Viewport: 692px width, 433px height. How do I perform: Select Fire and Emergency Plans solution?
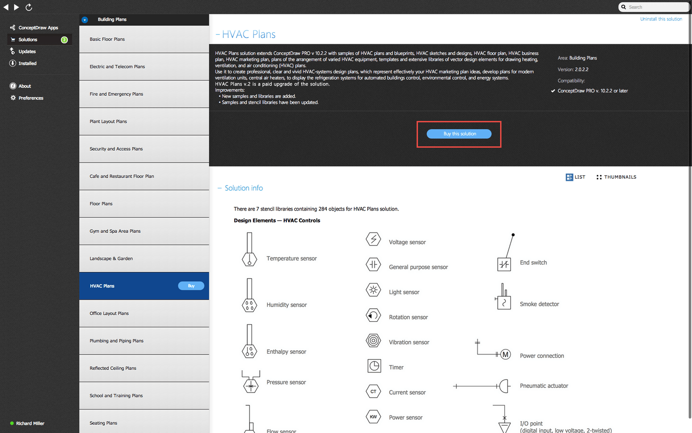(144, 94)
